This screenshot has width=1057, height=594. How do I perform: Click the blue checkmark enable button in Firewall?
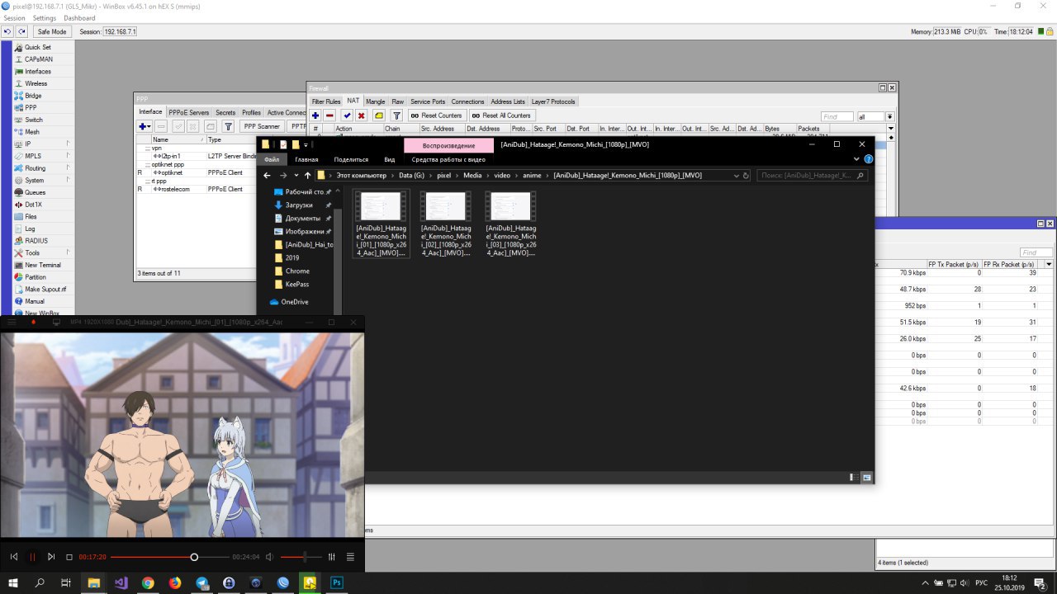click(347, 115)
